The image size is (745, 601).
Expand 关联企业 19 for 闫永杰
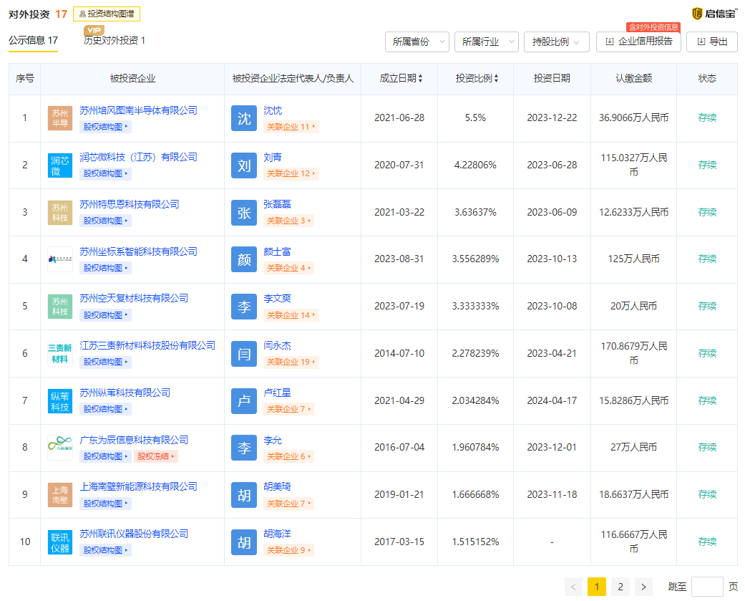click(x=291, y=362)
